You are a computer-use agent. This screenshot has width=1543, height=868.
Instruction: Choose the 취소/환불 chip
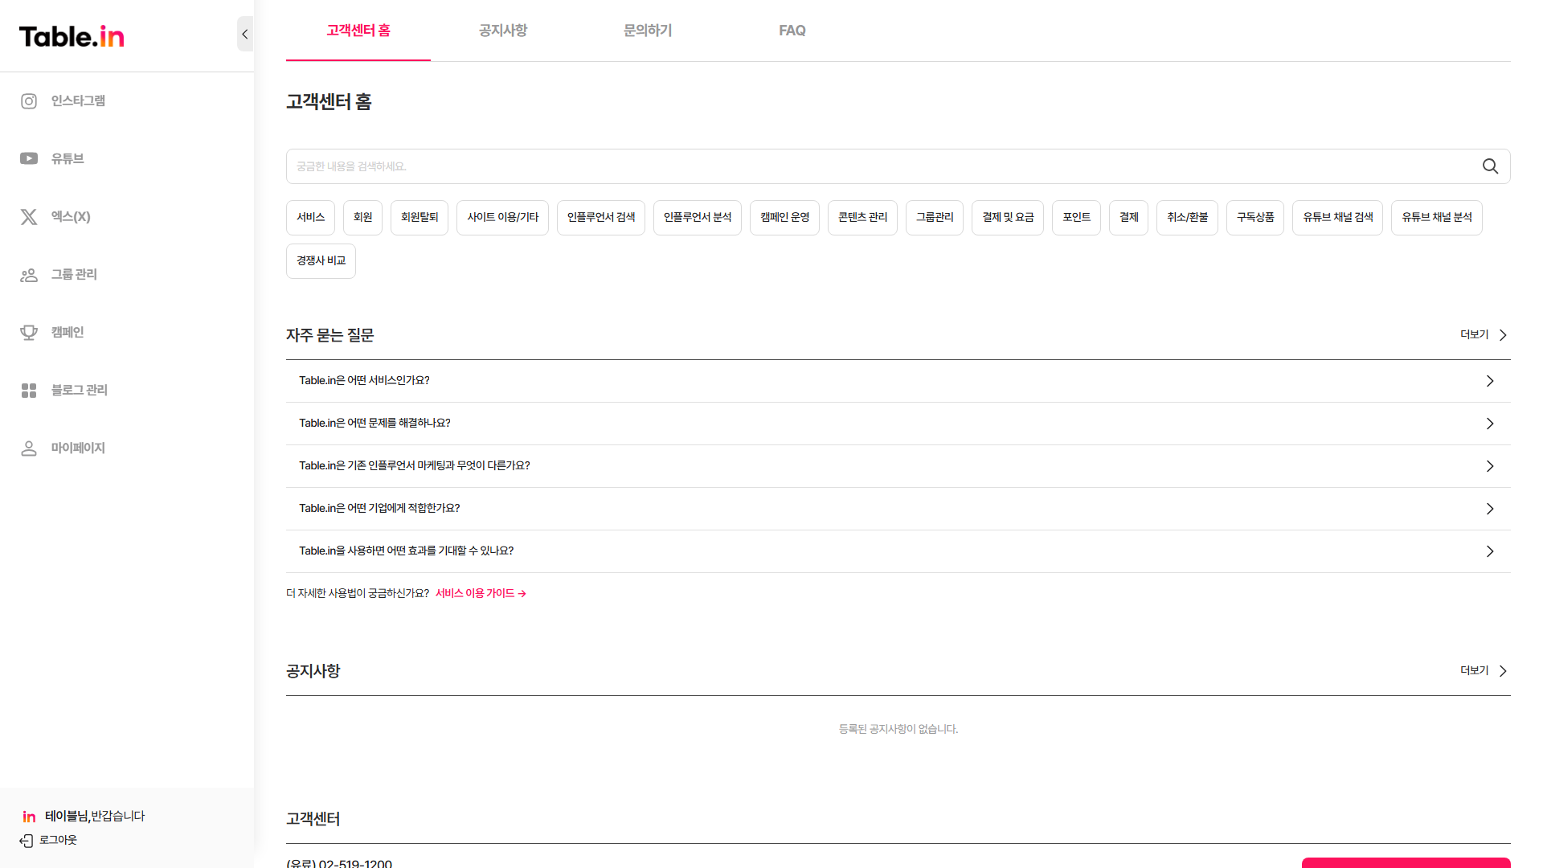[1188, 218]
